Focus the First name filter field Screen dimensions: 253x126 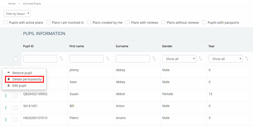86,59
